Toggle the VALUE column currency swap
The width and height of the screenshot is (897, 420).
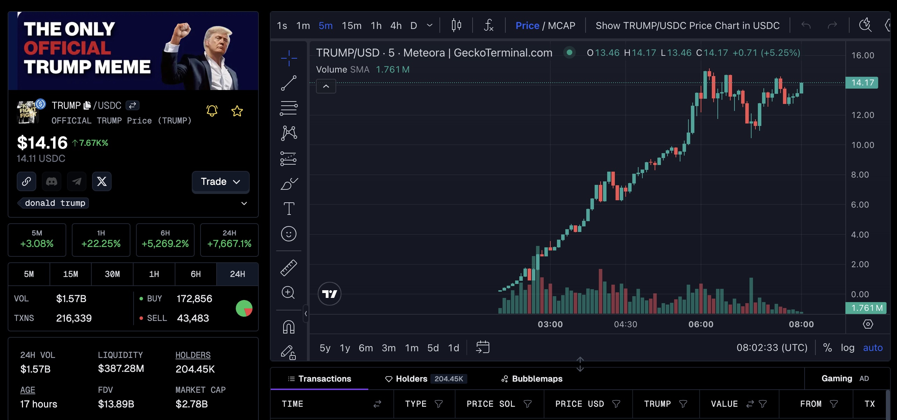point(750,404)
